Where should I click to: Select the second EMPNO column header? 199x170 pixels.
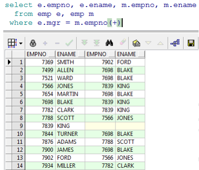tap(97, 54)
